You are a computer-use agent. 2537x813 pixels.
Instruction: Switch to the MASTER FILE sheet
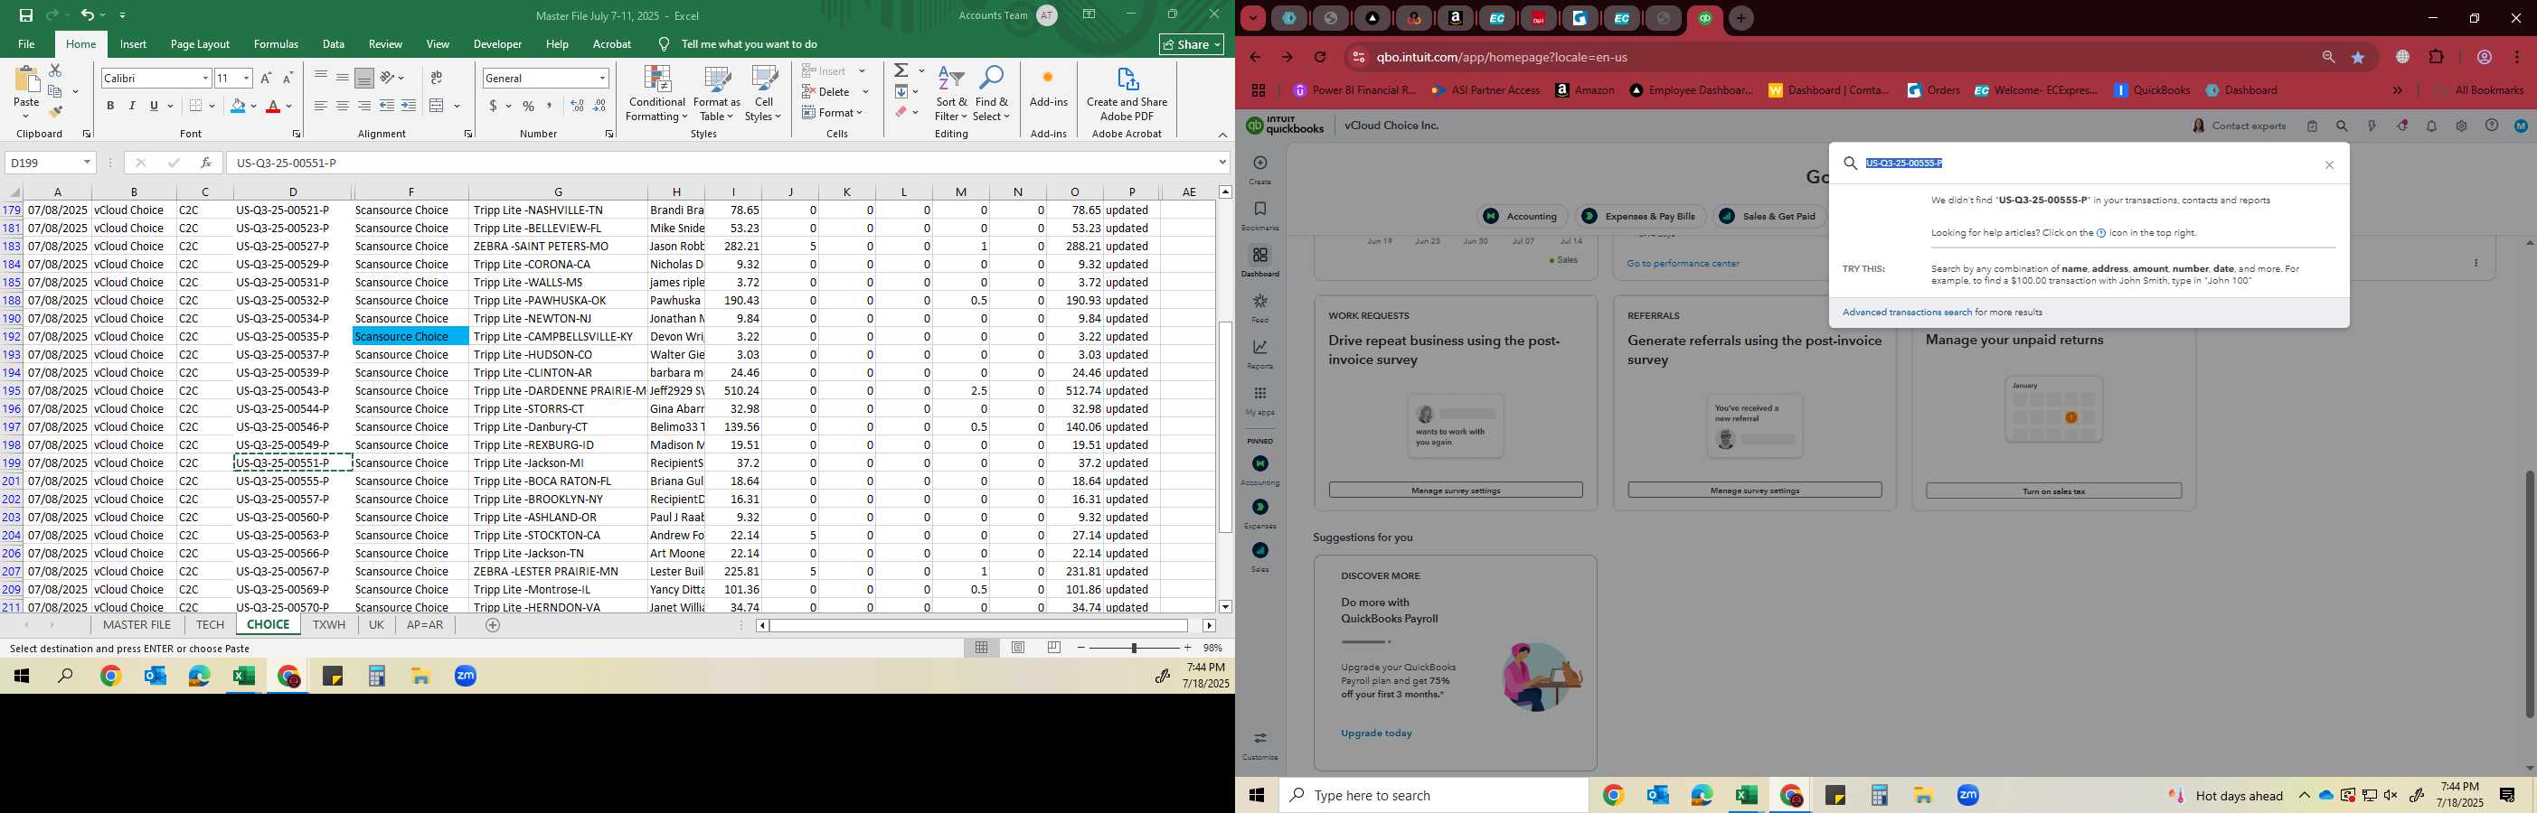coord(137,625)
